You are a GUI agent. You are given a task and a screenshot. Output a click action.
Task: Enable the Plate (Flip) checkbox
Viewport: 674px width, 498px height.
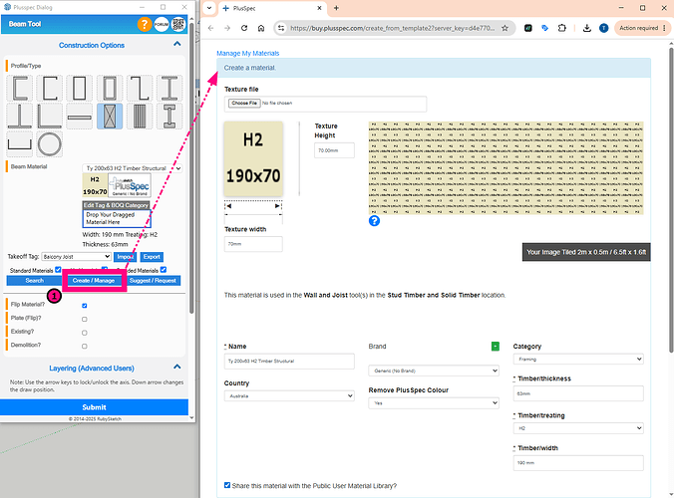[84, 319]
